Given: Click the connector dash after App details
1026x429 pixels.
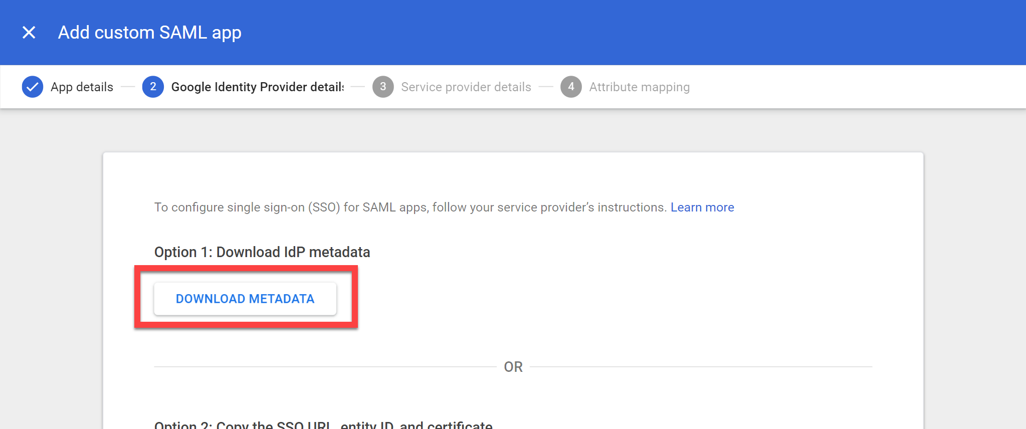Looking at the screenshot, I should [128, 87].
